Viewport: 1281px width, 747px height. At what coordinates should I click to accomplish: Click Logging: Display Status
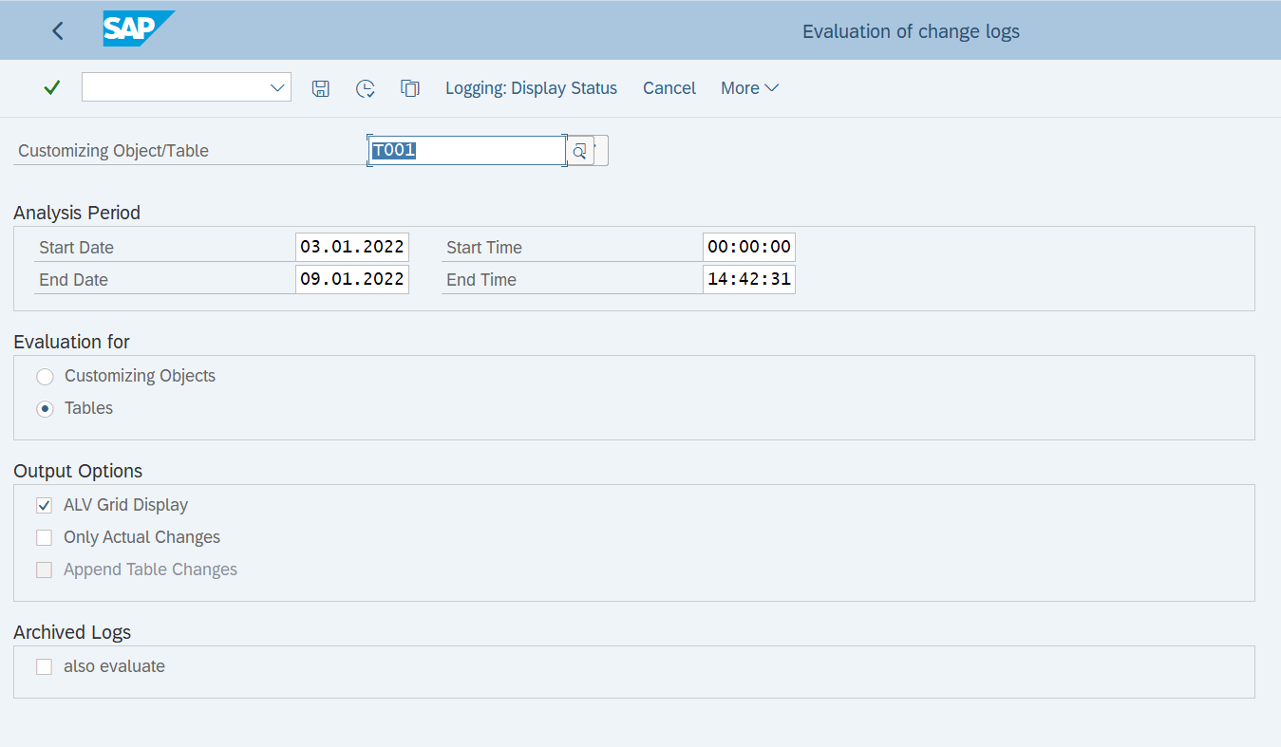tap(531, 88)
